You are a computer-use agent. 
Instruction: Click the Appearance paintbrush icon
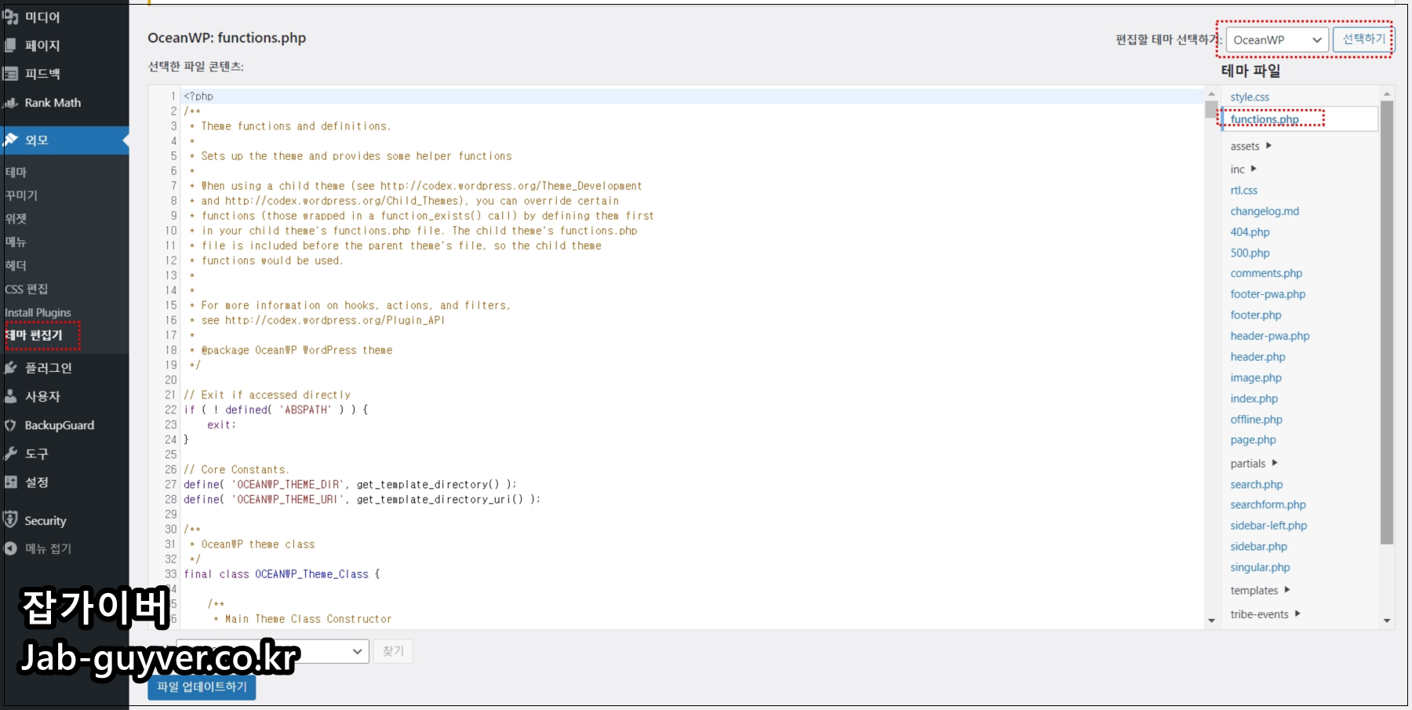10,140
